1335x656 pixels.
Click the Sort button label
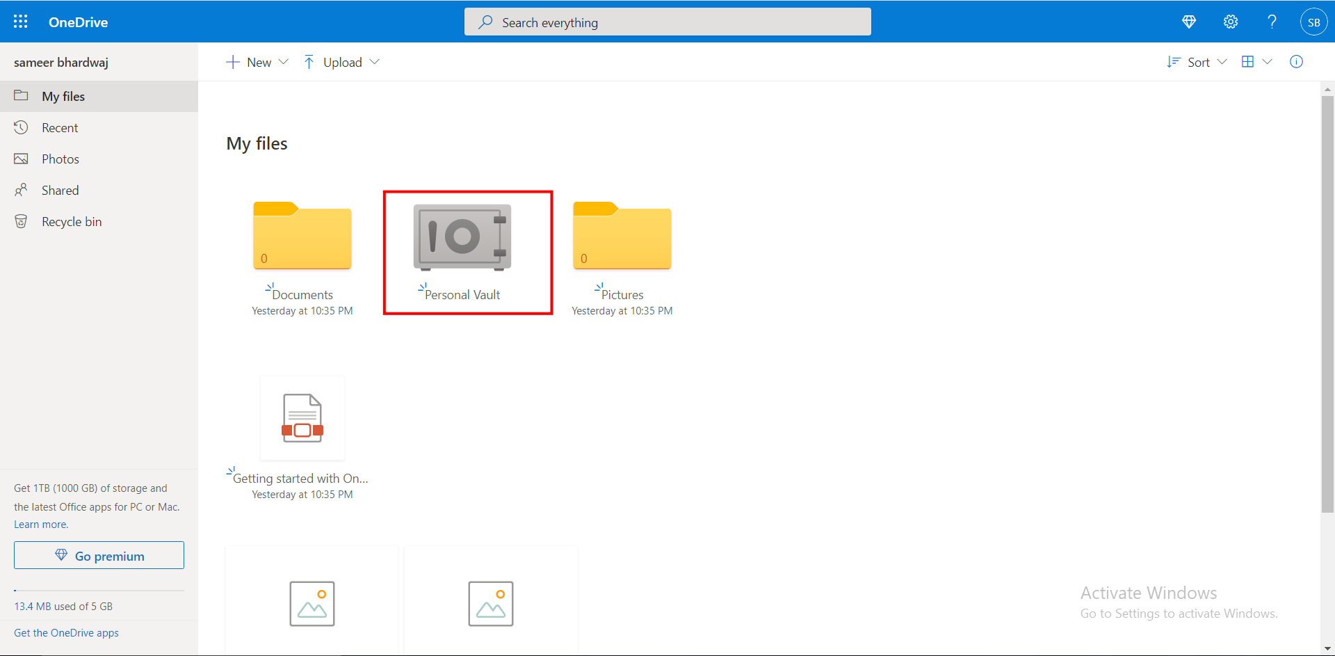(x=1199, y=62)
